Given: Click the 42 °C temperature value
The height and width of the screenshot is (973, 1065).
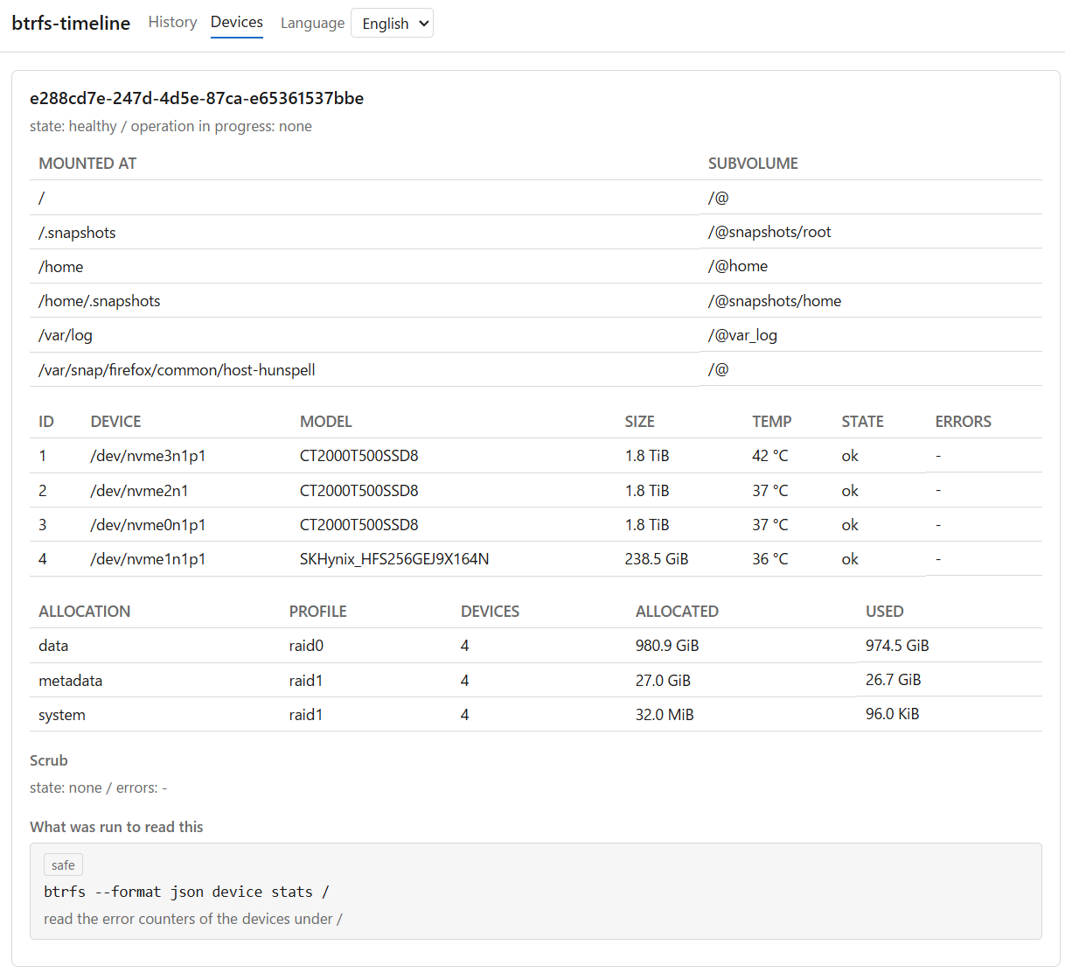Looking at the screenshot, I should pyautogui.click(x=770, y=456).
